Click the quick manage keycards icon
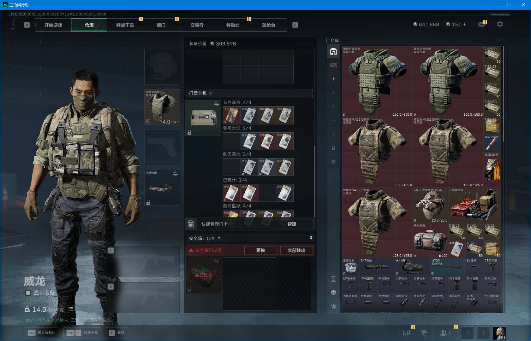This screenshot has height=341, width=531. tap(190, 224)
